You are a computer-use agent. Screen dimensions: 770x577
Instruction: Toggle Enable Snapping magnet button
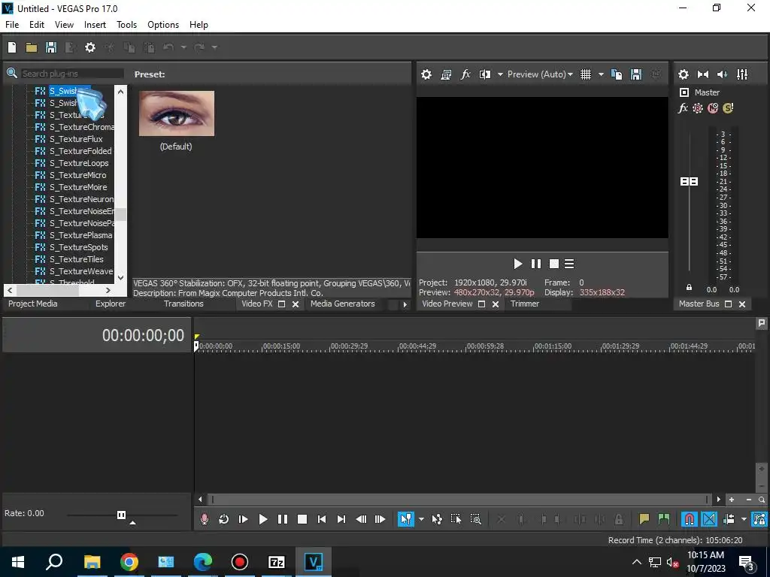pos(690,519)
